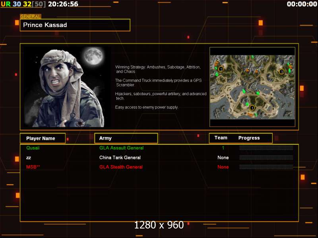Image resolution: width=318 pixels, height=238 pixels.
Task: Select player MSB** in the list
Action: 33,167
